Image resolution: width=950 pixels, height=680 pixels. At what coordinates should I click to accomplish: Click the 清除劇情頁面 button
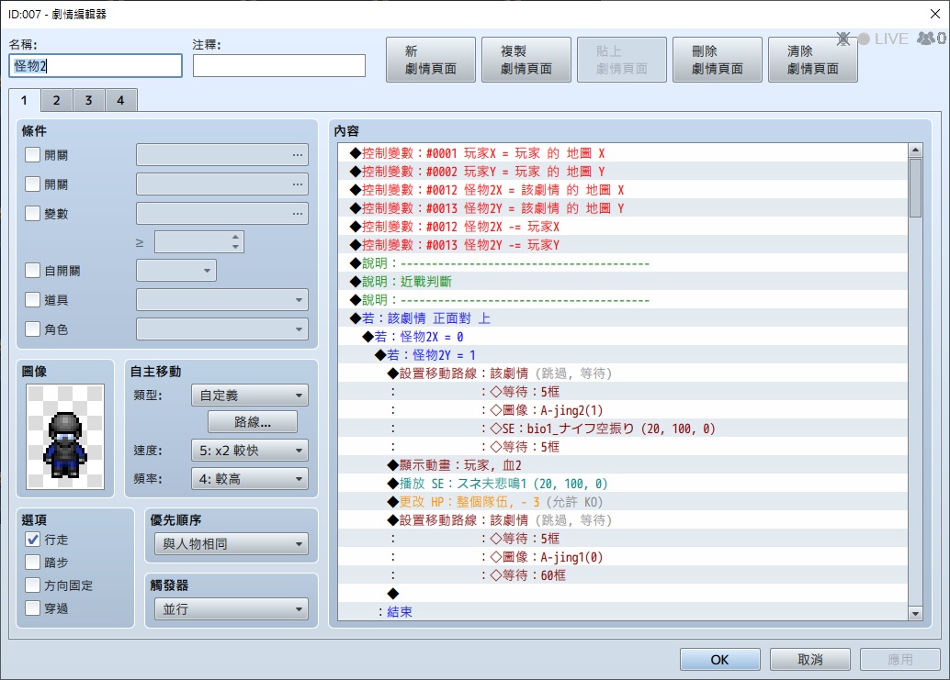point(813,60)
